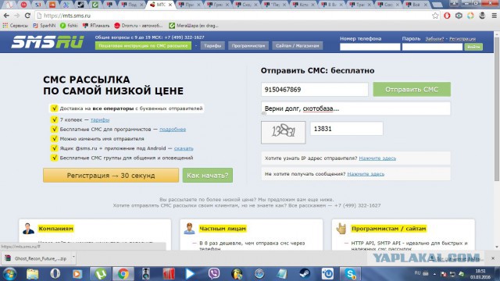Click the Программистам / сайтам hand icon
The width and height of the screenshot is (500, 281).
point(341,229)
